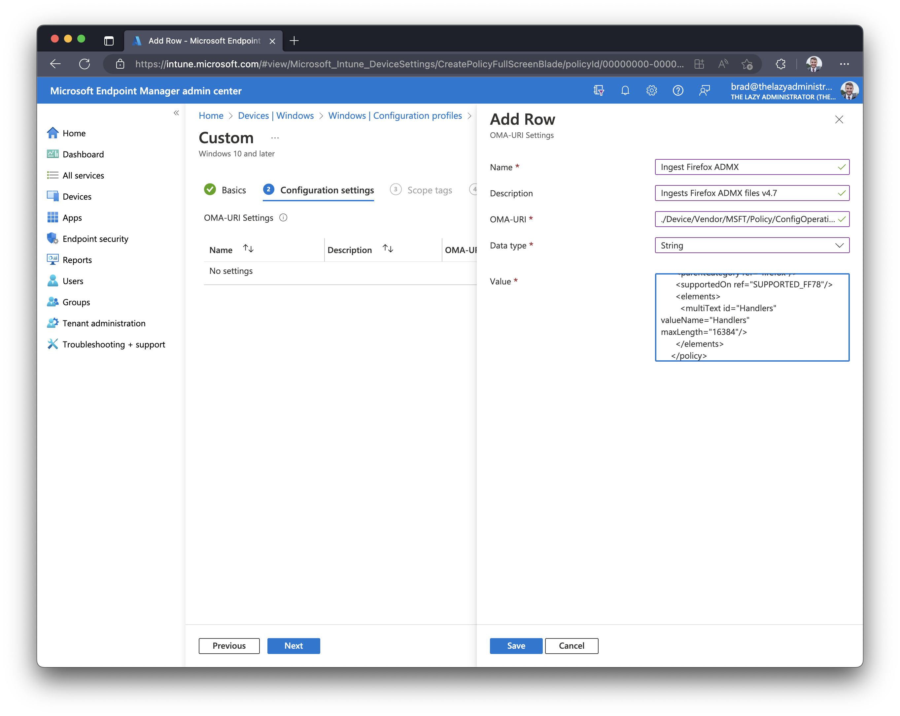This screenshot has width=900, height=716.
Task: Open Reports section
Action: (69, 260)
